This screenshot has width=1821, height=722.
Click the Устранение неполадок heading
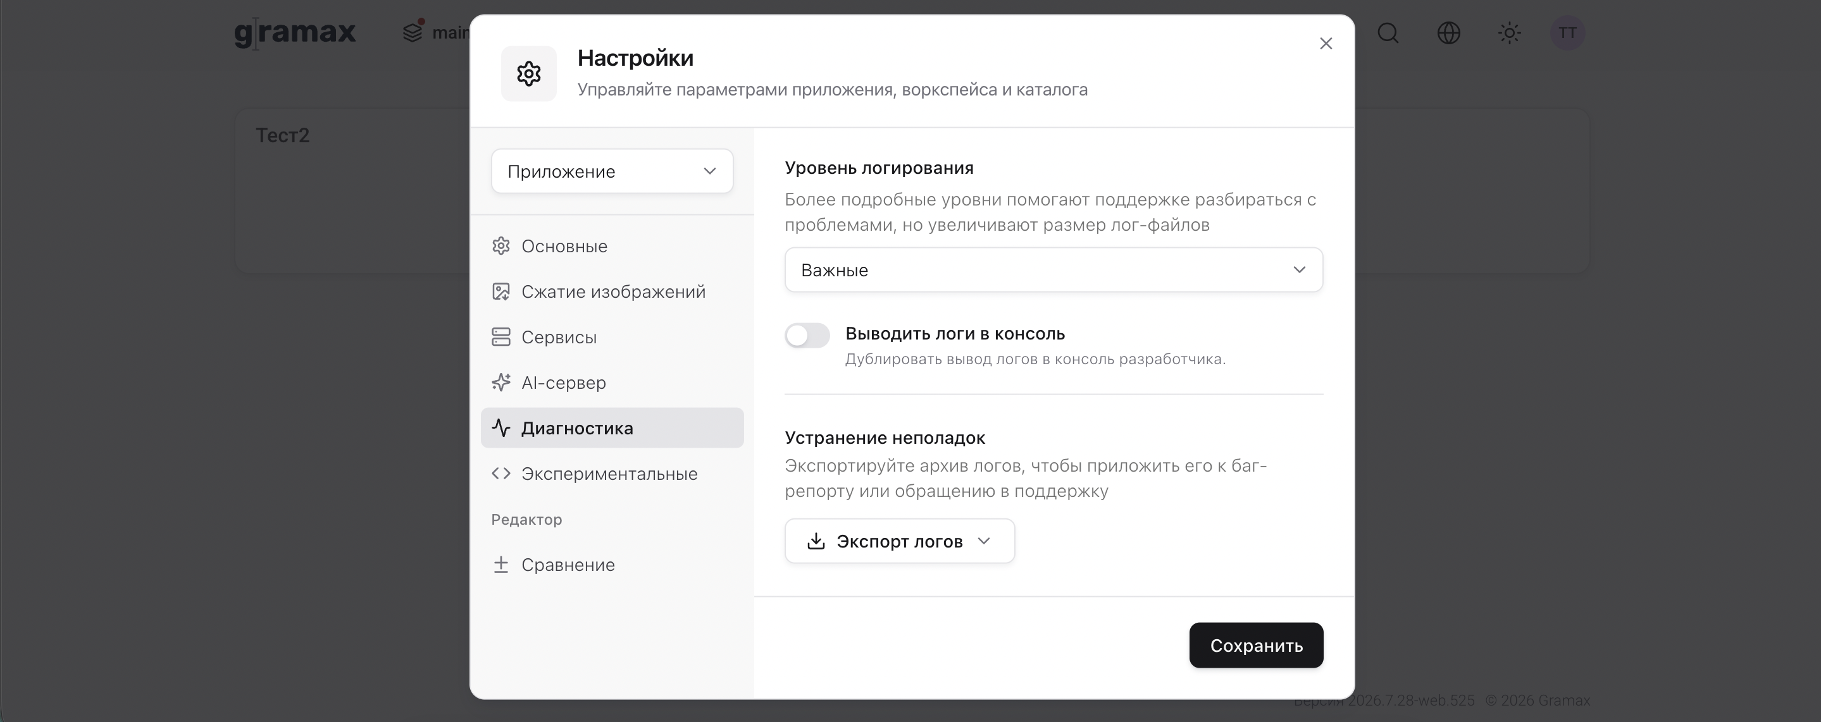click(x=885, y=438)
